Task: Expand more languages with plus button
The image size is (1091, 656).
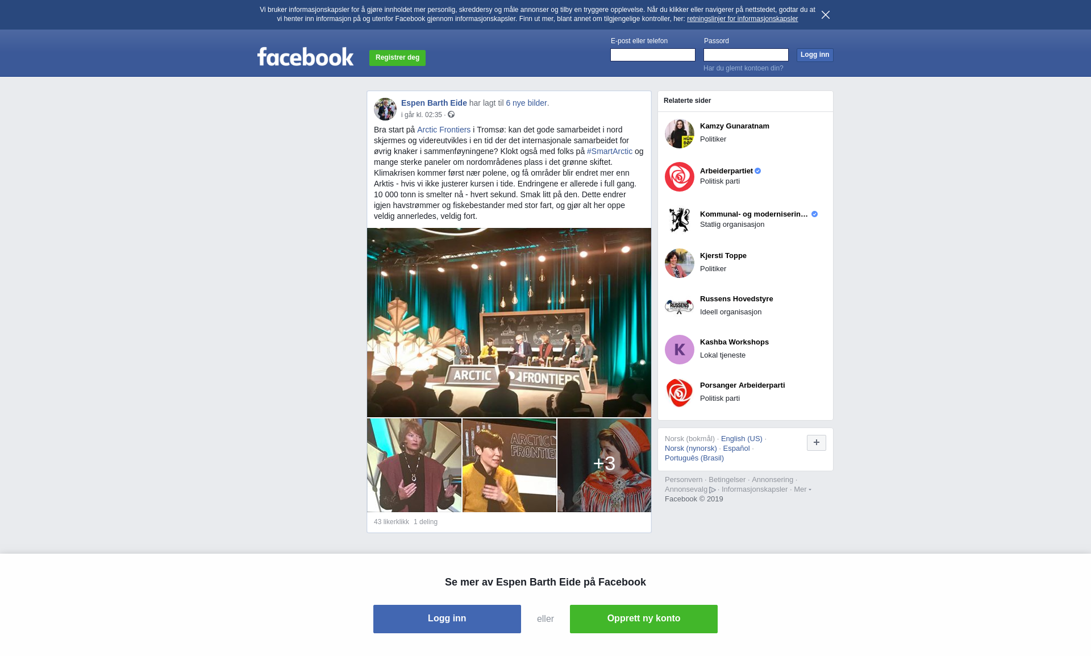Action: pyautogui.click(x=817, y=443)
